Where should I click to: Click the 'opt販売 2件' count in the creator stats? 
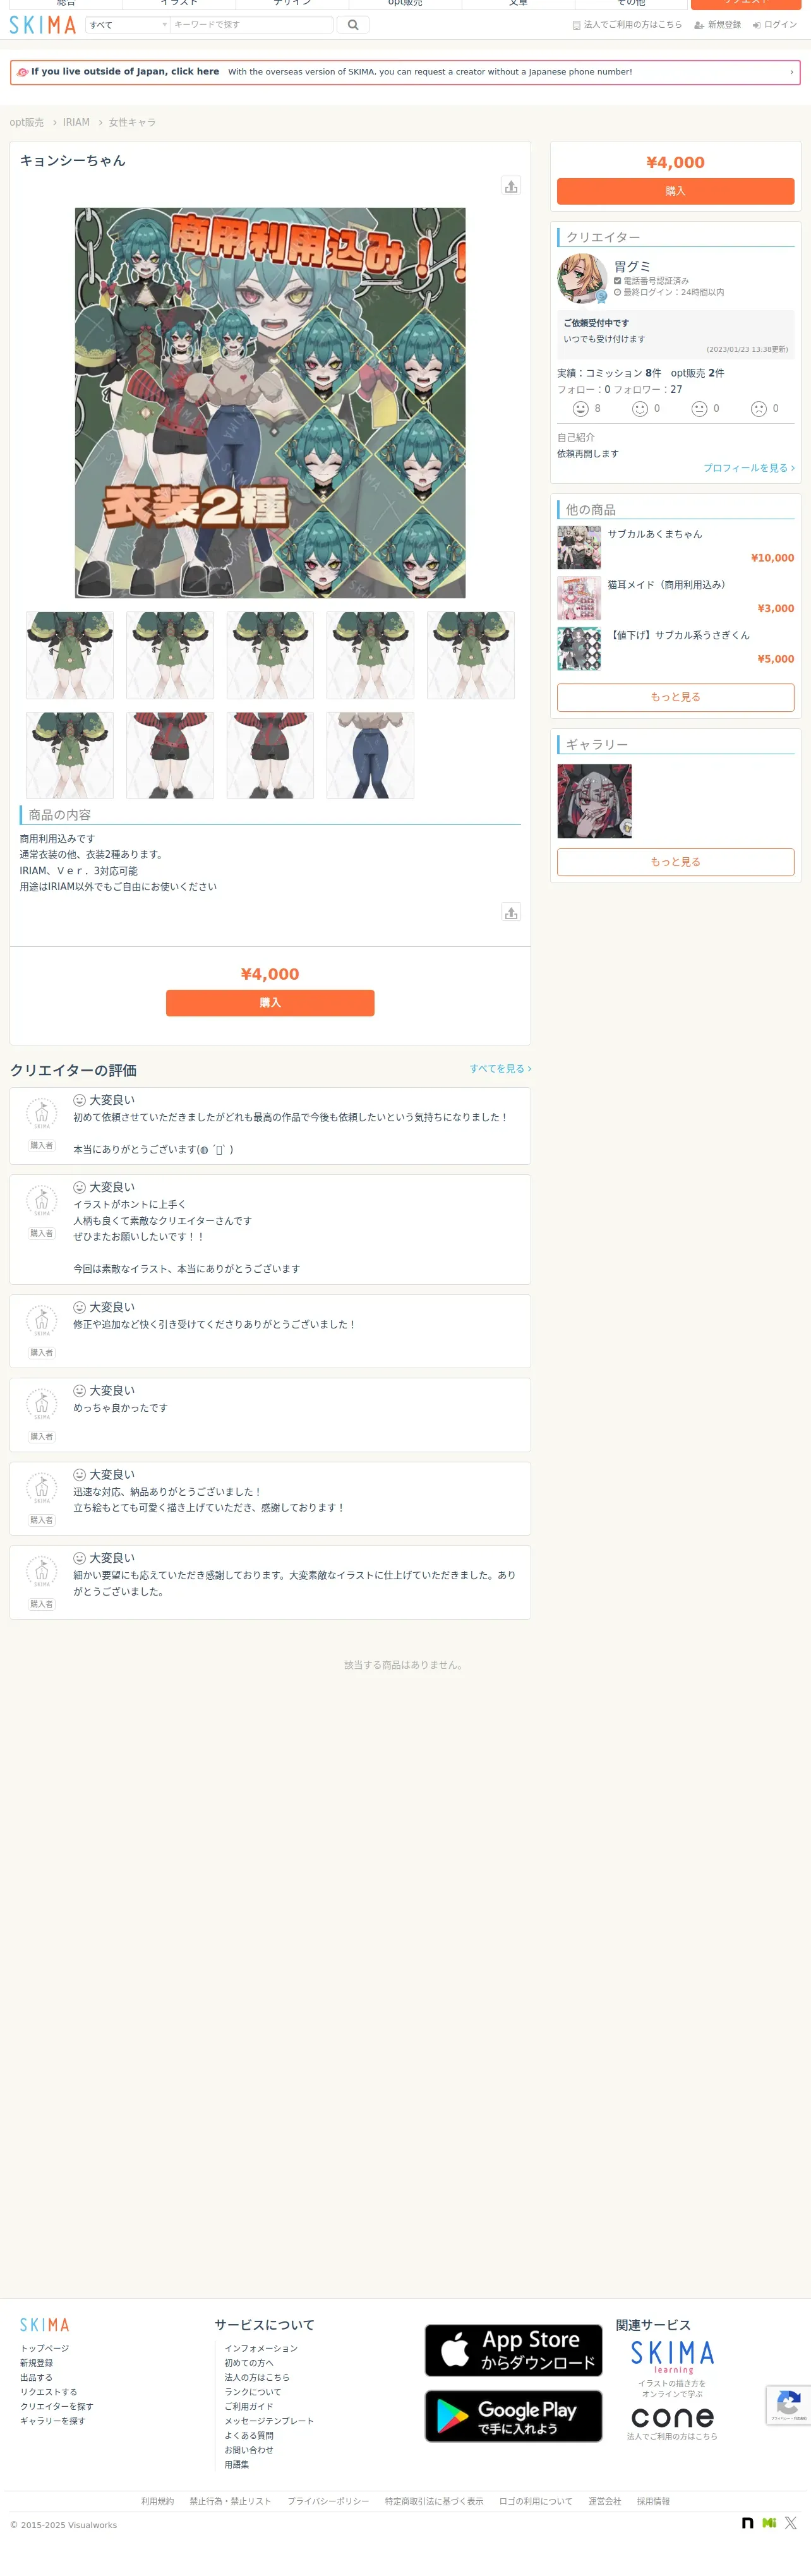click(697, 373)
